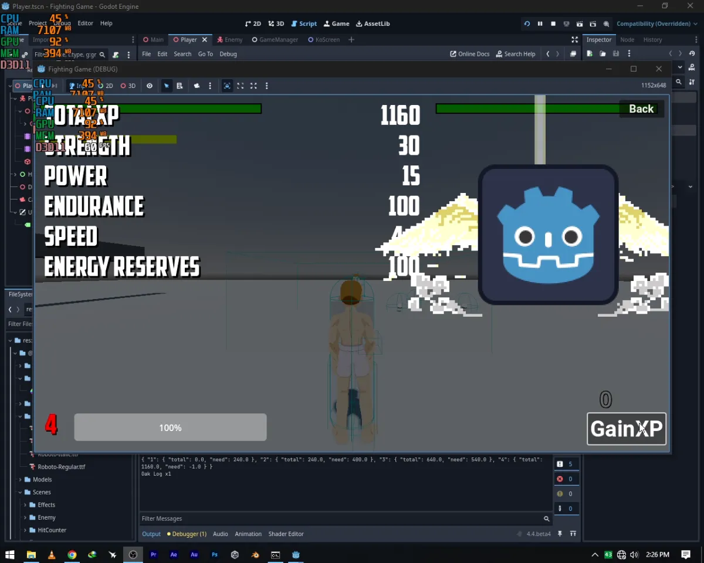Load a resource in Inspector
This screenshot has height=563, width=704.
click(603, 54)
